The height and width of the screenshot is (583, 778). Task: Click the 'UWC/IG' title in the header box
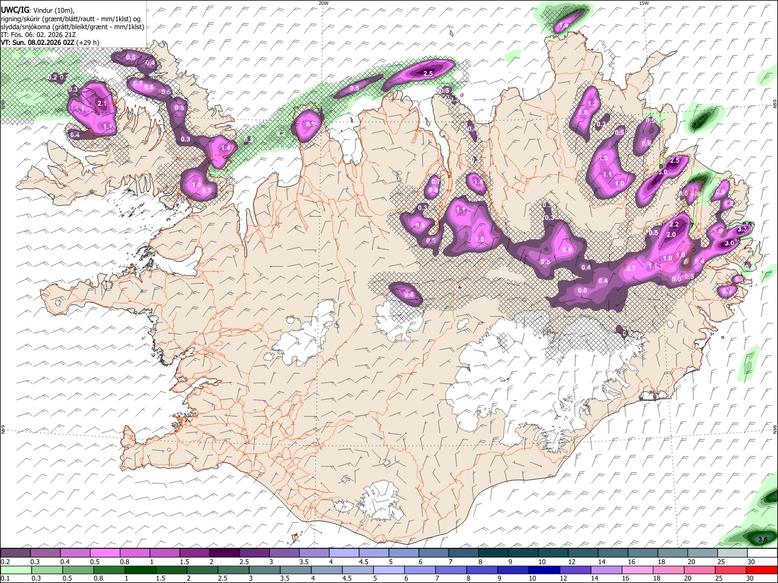click(14, 10)
